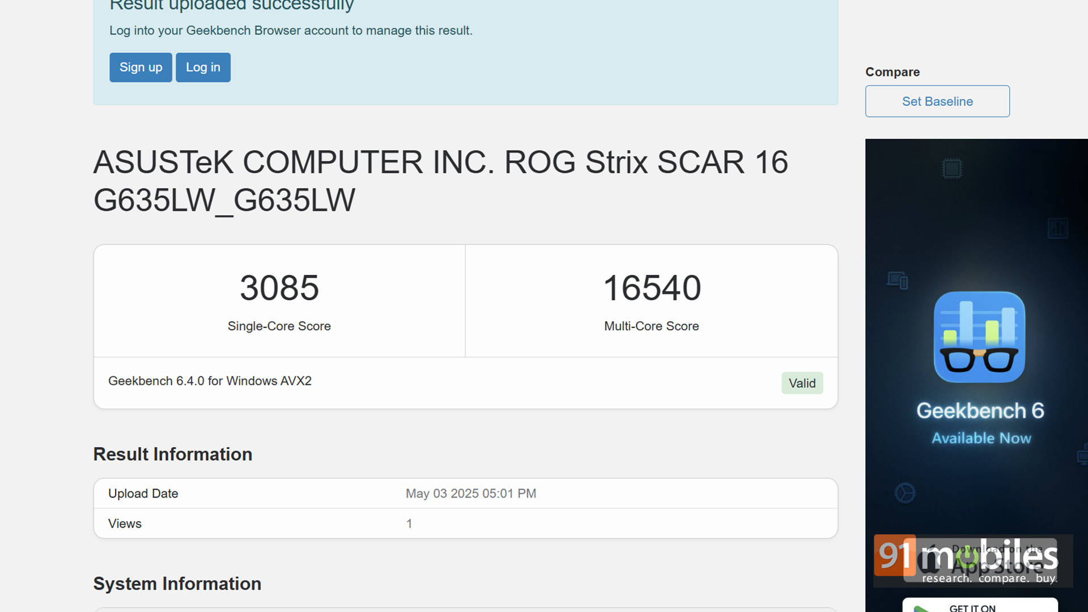Open the Geekbench 6 app icon in ad
The width and height of the screenshot is (1088, 612).
pos(979,337)
